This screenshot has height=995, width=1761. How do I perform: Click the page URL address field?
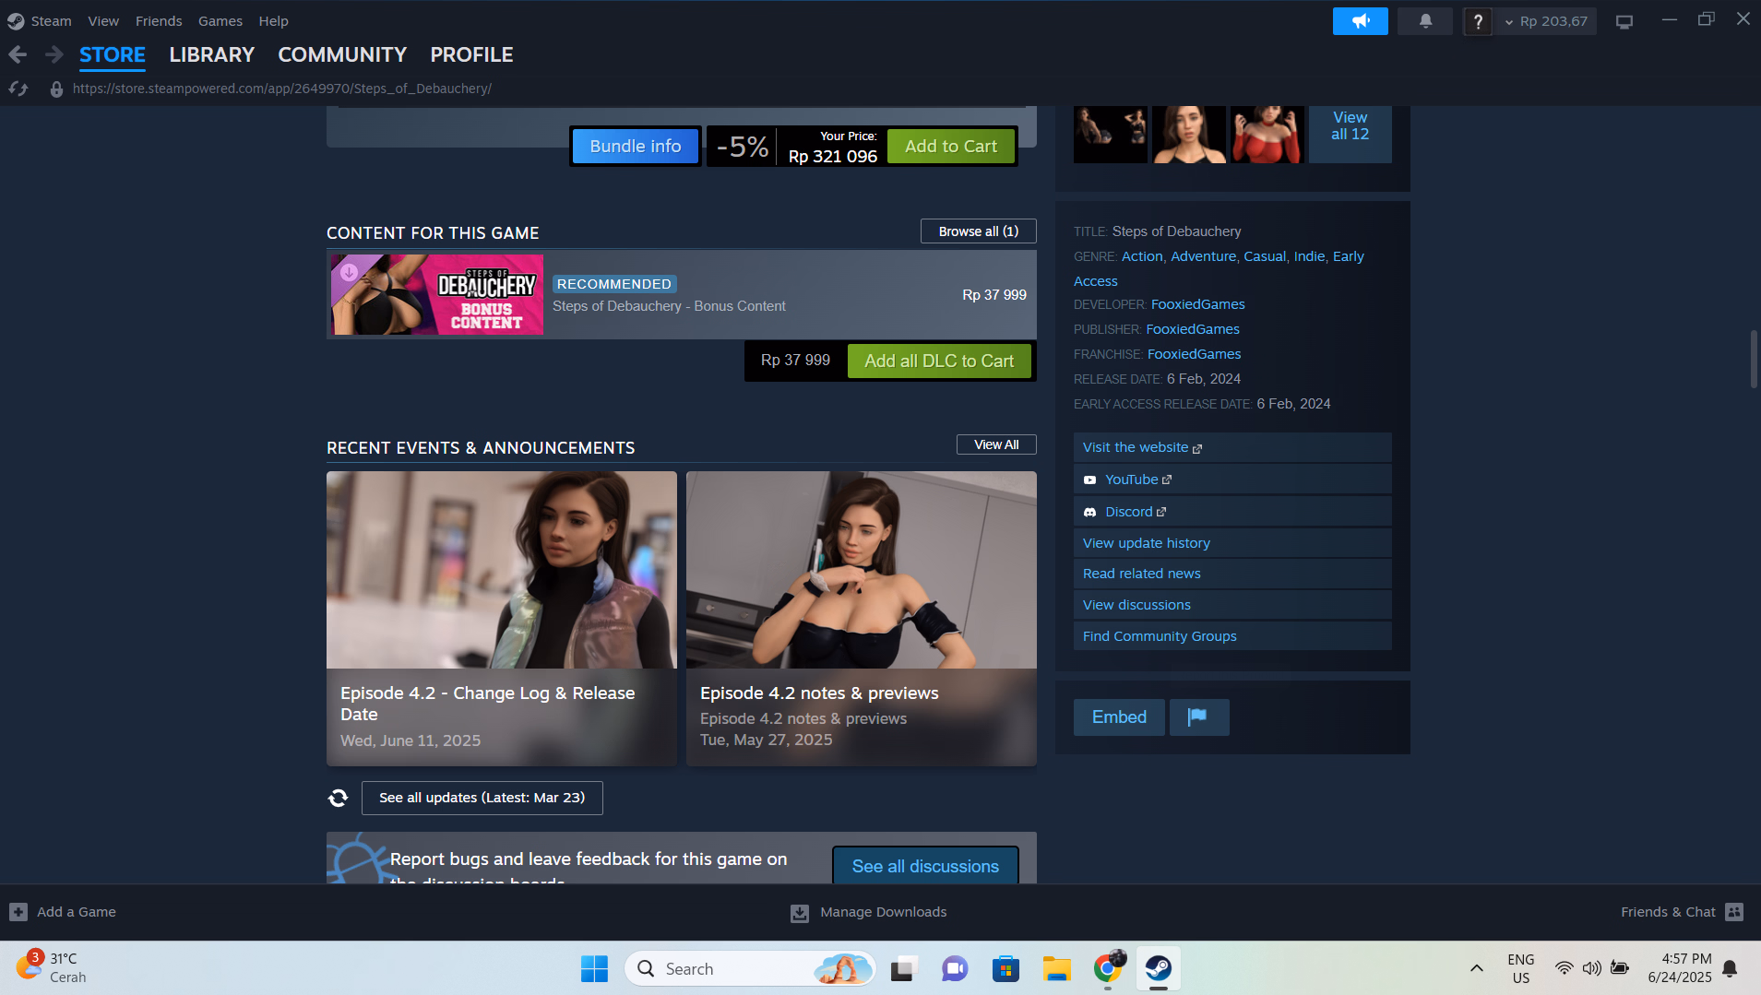click(x=281, y=89)
